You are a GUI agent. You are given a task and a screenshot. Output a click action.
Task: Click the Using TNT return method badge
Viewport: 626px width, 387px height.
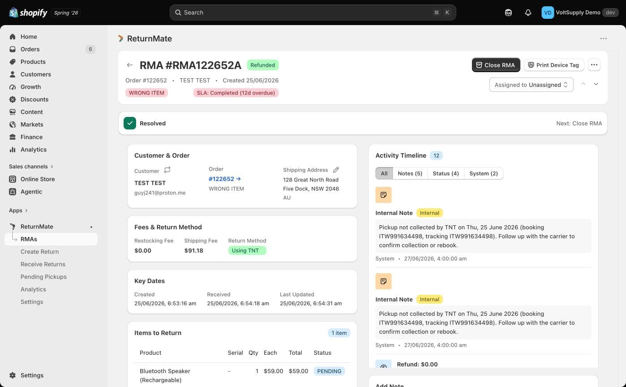pyautogui.click(x=247, y=250)
